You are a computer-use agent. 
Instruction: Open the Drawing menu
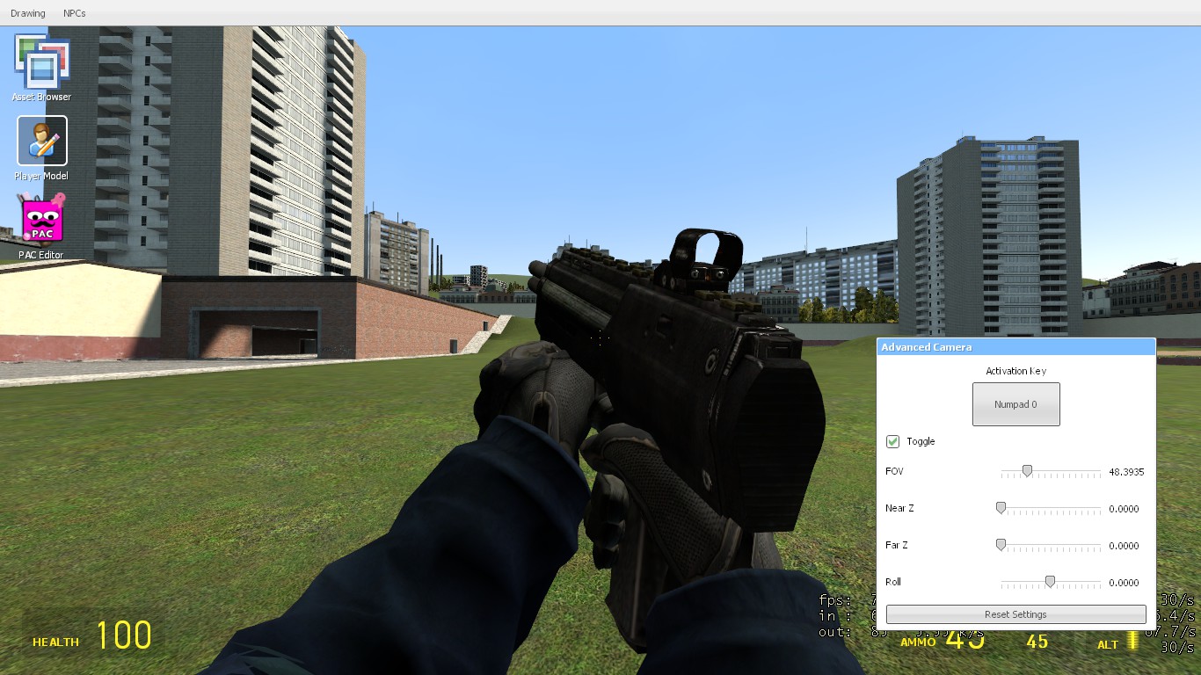27,13
